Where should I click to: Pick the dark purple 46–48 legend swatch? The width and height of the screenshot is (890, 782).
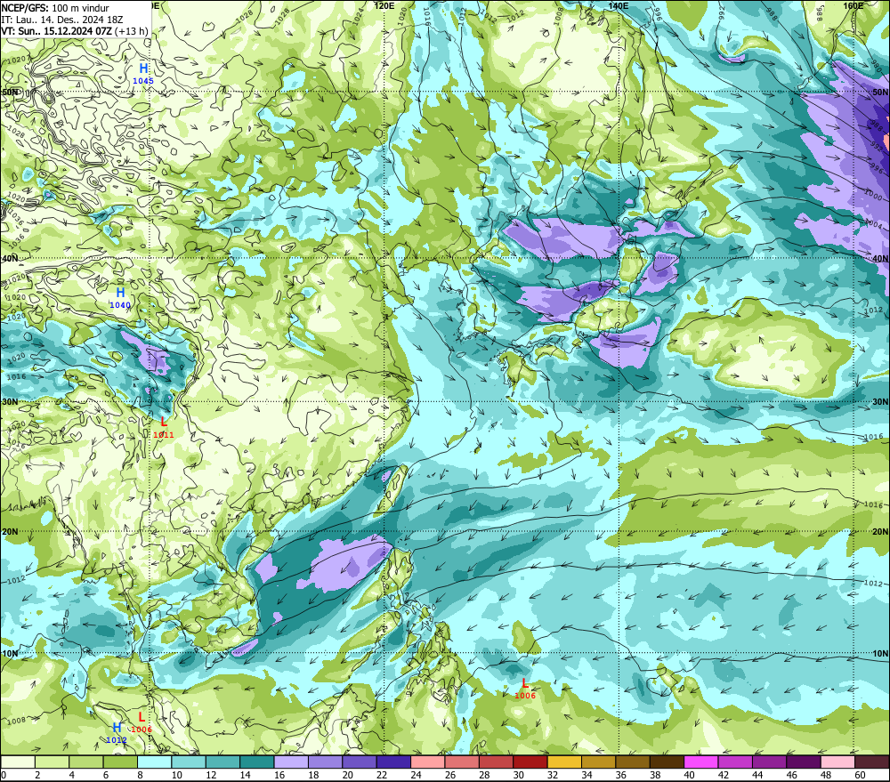[x=804, y=762]
